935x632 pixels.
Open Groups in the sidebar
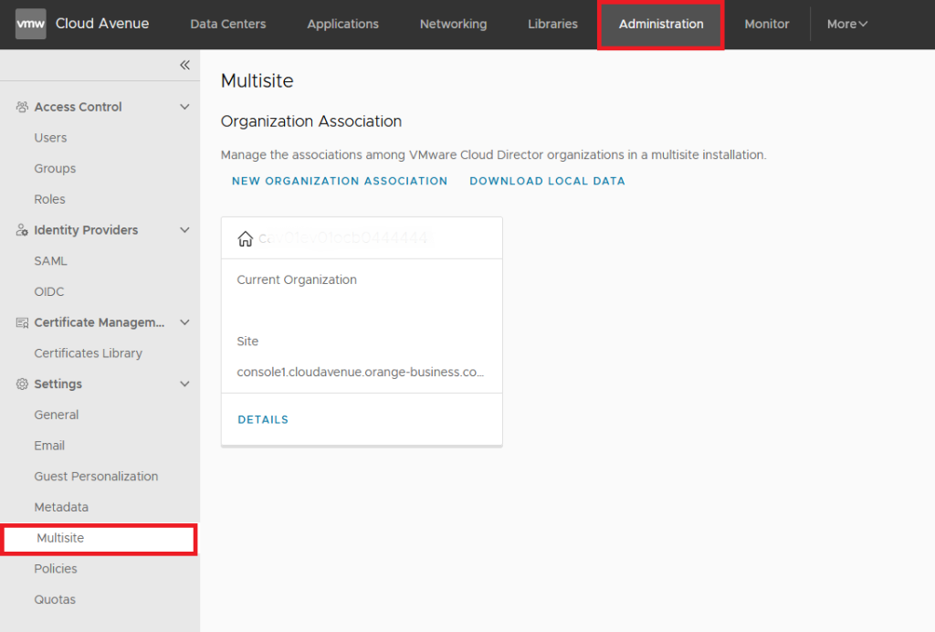coord(55,169)
